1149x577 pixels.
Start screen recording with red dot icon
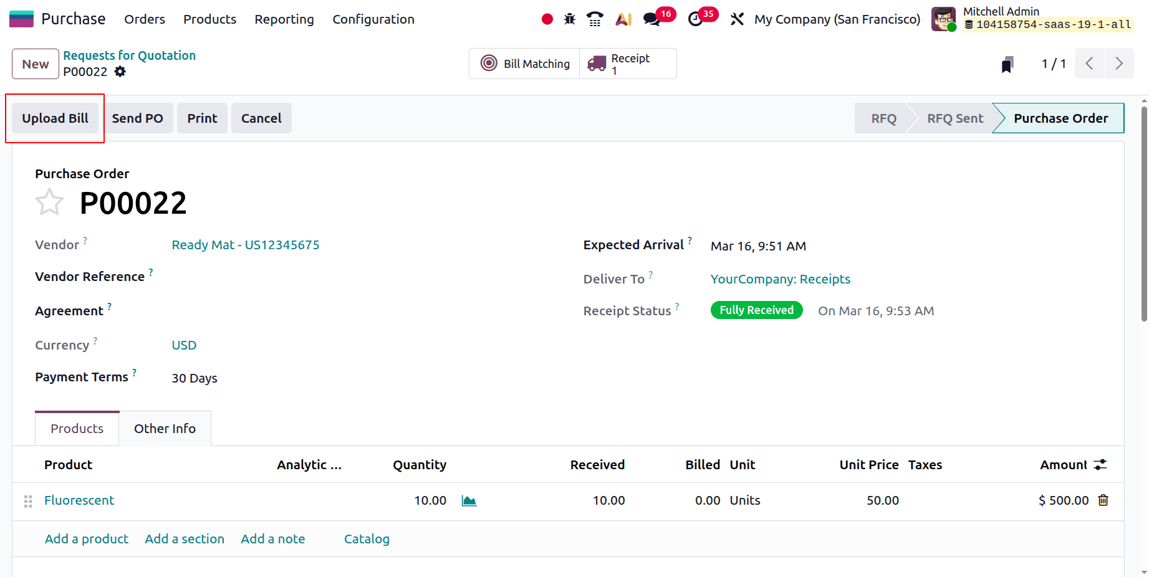[547, 19]
